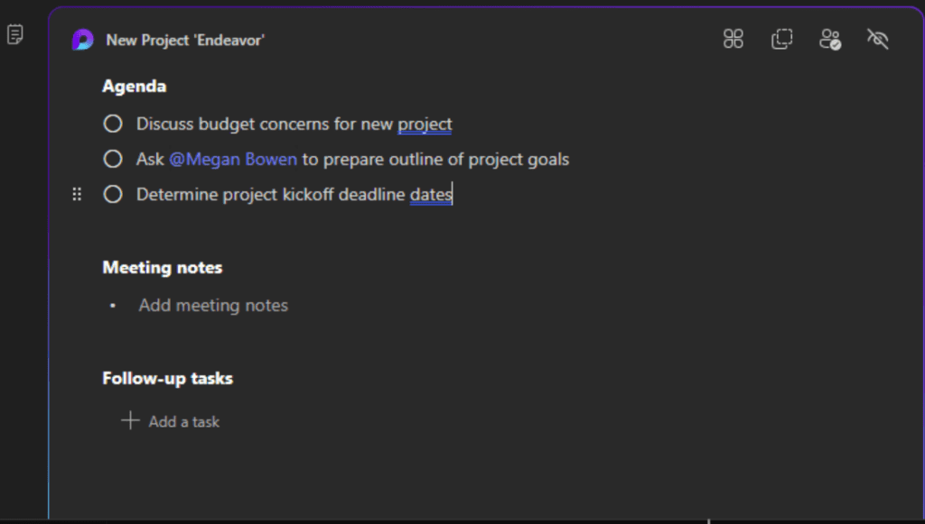This screenshot has height=524, width=925.
Task: Click the Loop logo icon beside title
Action: pyautogui.click(x=82, y=40)
